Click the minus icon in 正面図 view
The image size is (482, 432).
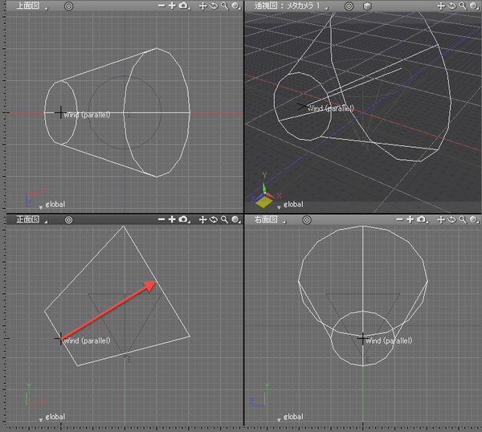[x=161, y=219]
